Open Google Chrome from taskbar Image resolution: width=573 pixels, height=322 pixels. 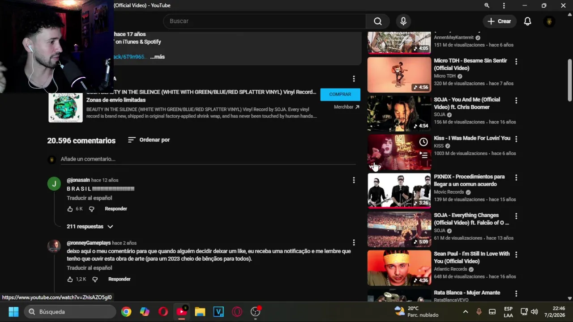[126, 312]
